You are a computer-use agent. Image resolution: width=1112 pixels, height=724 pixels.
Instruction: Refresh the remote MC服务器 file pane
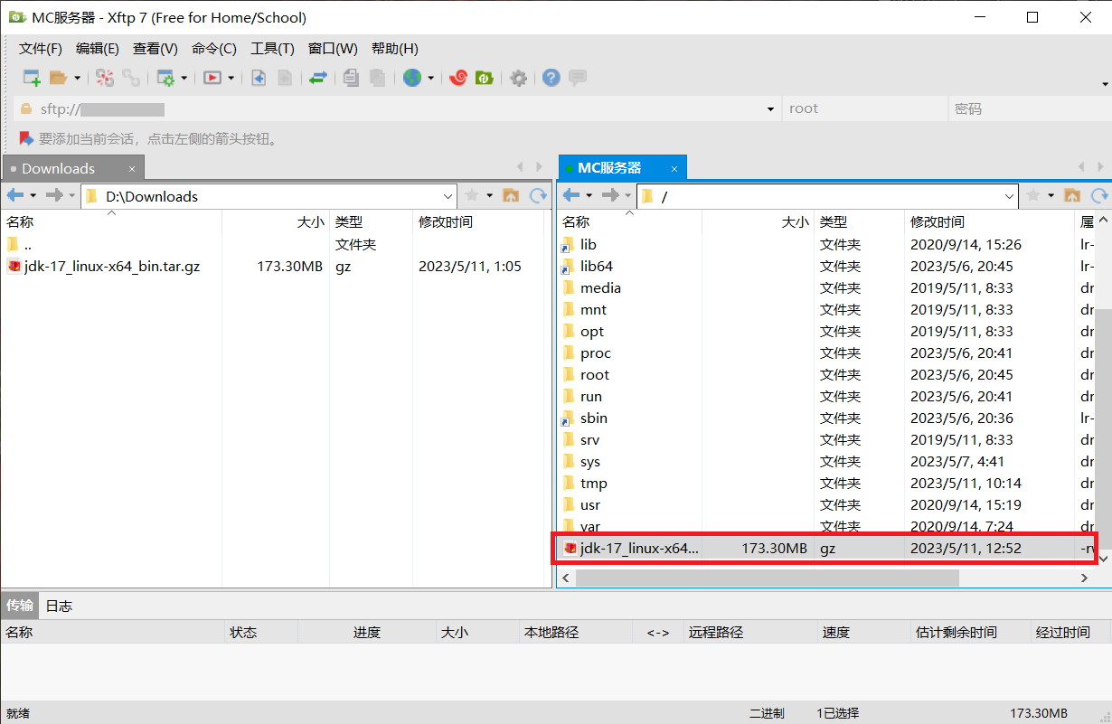coord(1098,195)
